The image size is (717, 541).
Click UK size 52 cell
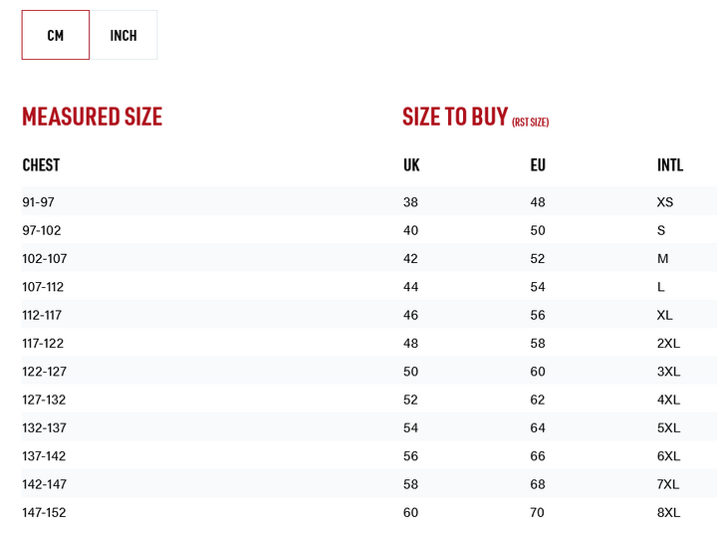coord(411,400)
